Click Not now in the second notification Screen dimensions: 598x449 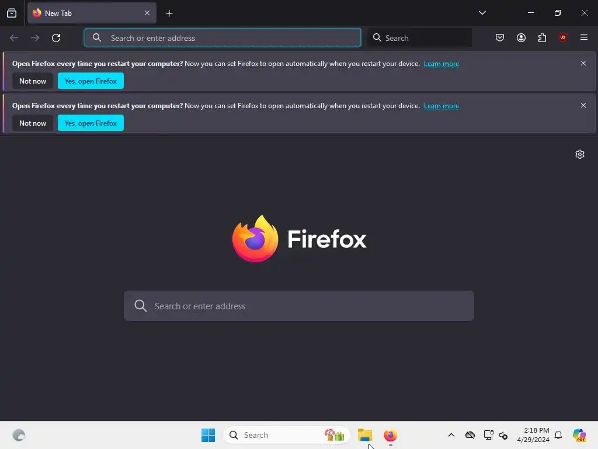33,123
